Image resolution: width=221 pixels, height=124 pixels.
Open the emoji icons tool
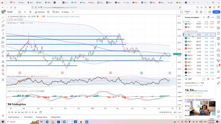(x=3, y=46)
